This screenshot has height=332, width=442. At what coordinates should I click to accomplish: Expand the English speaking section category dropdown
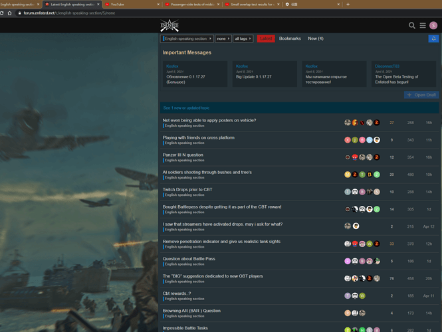point(187,39)
